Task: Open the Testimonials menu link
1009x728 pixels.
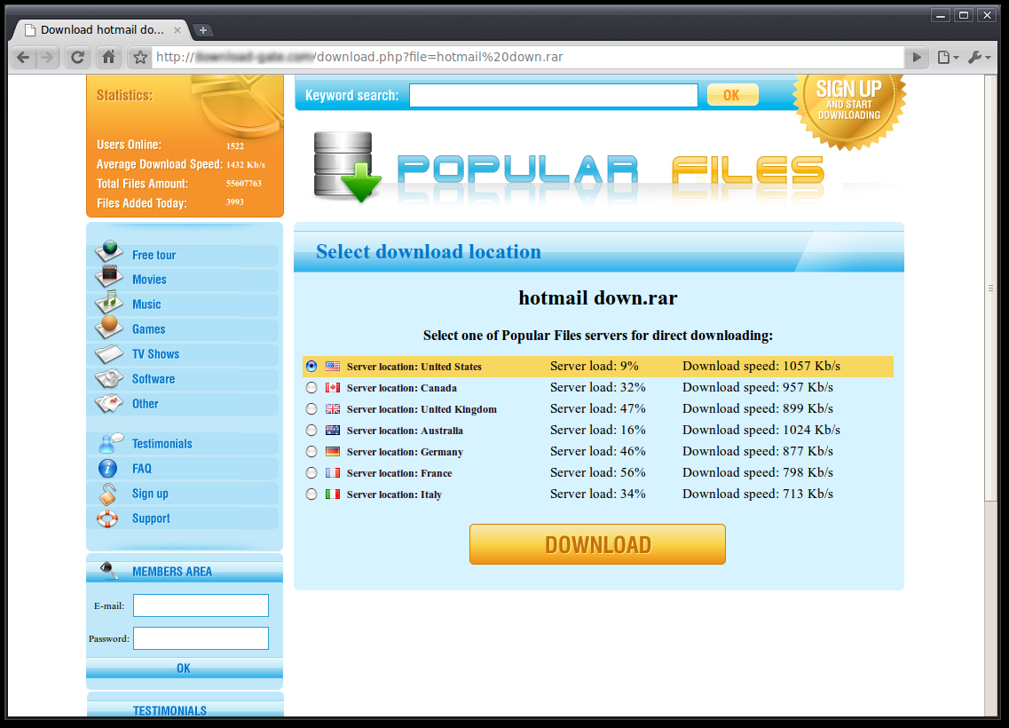Action: click(x=162, y=444)
